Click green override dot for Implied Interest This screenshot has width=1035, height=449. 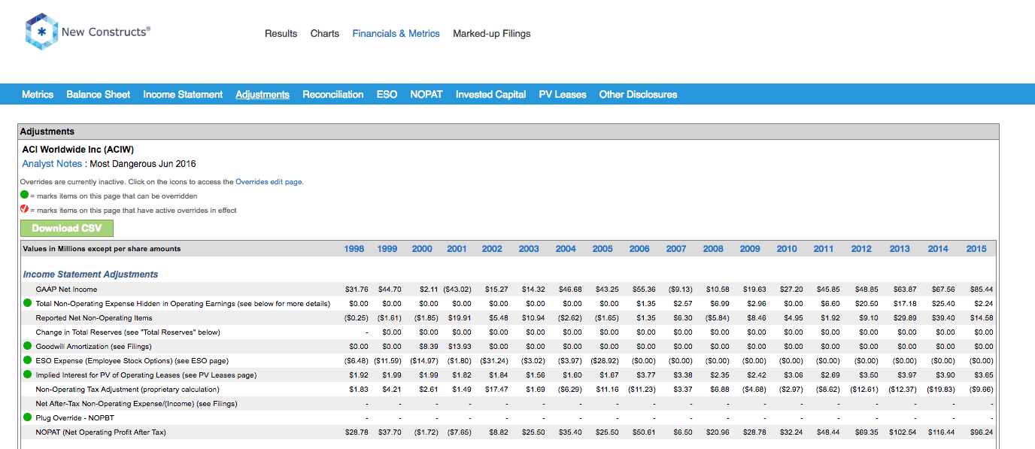pyautogui.click(x=27, y=375)
